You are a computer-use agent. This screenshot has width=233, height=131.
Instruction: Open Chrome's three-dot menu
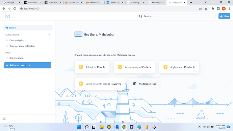[229, 9]
